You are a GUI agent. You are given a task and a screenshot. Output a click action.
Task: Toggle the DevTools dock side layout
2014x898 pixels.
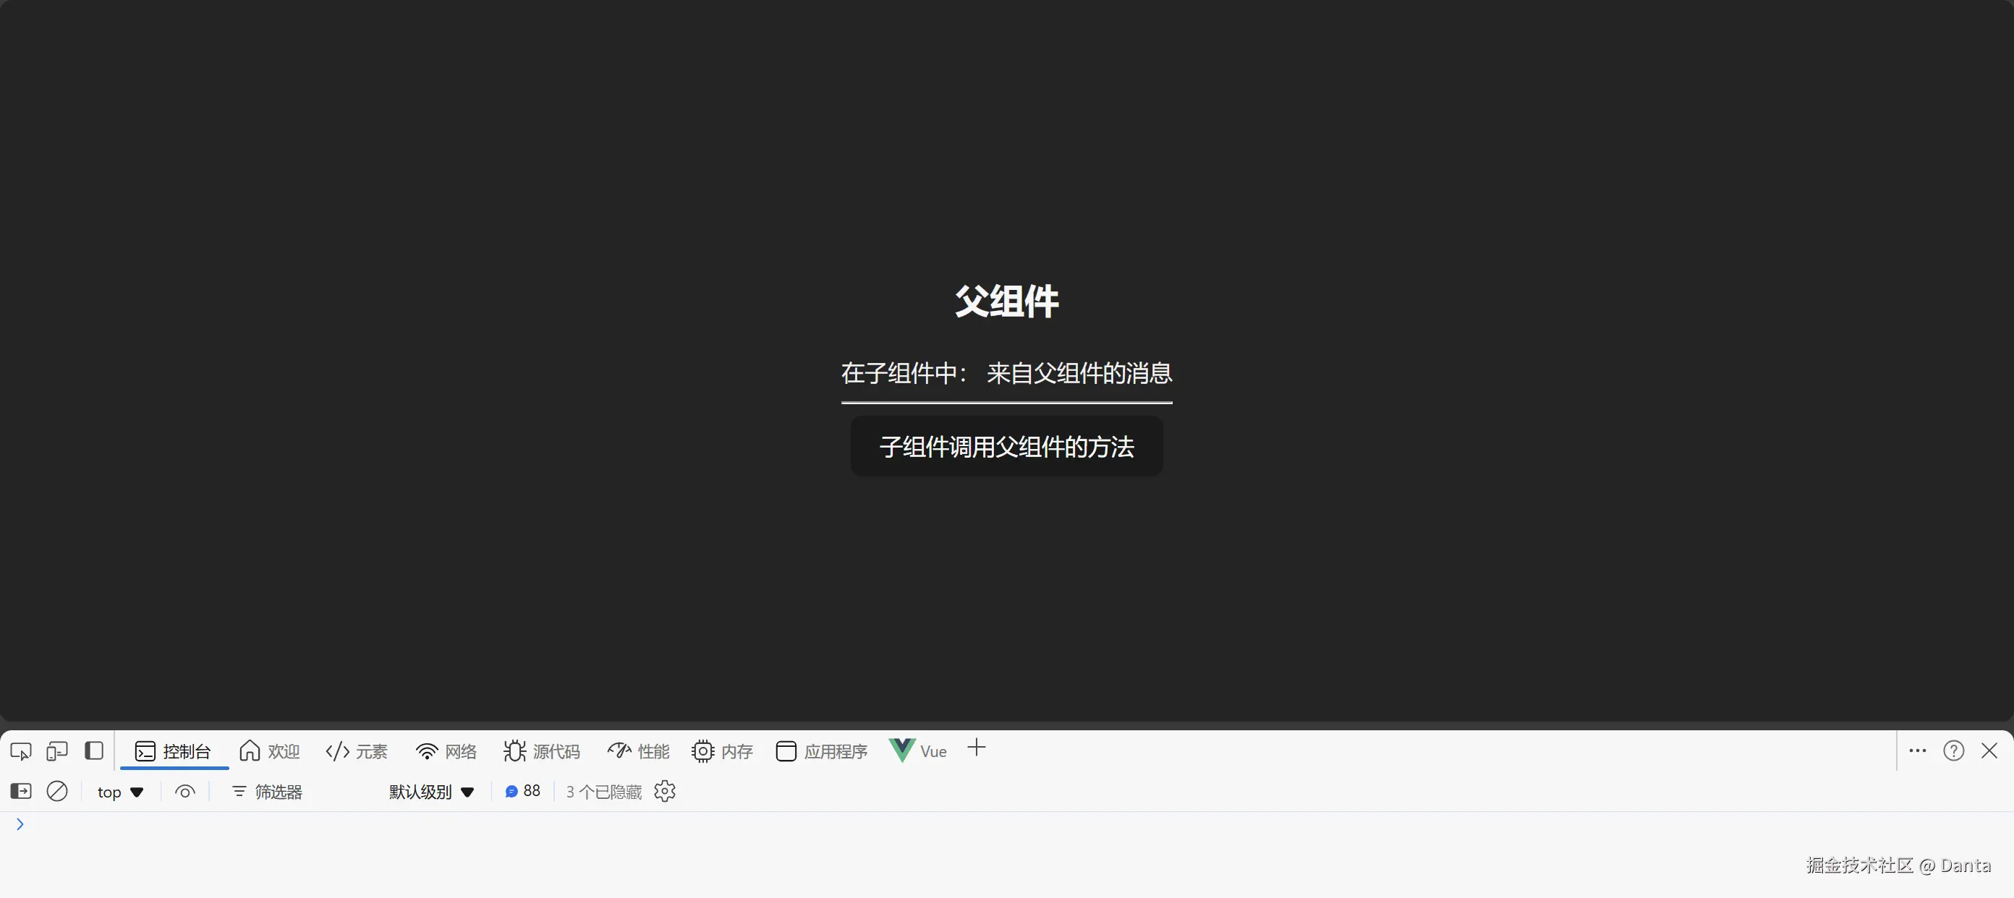pyautogui.click(x=95, y=751)
